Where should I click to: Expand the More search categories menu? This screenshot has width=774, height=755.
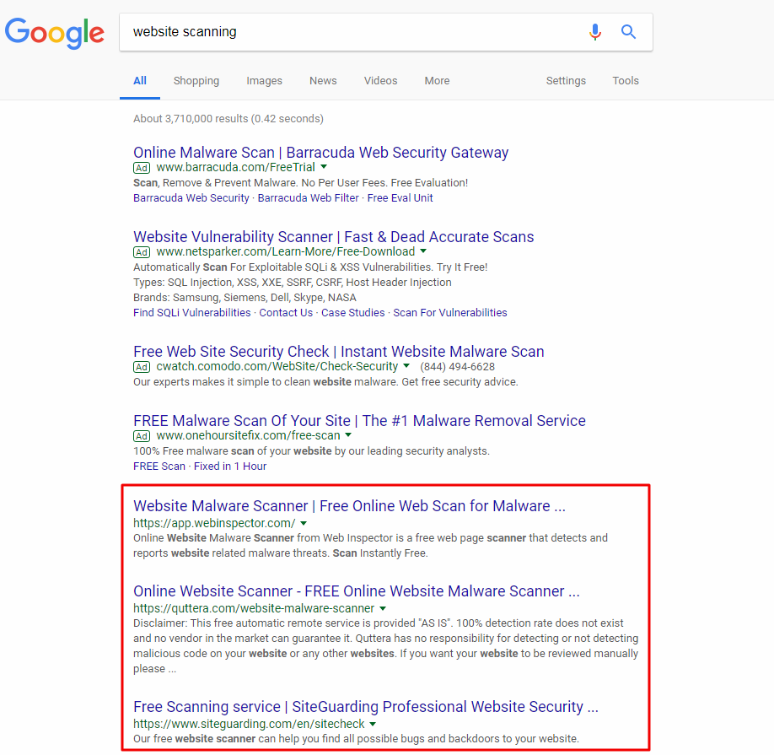pos(437,80)
